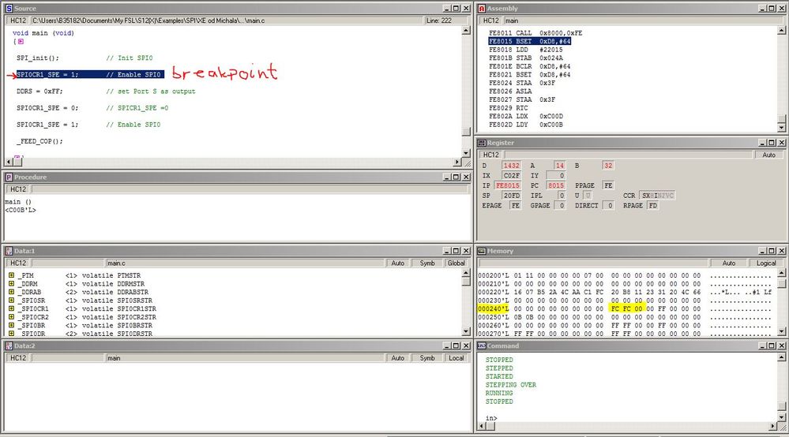The width and height of the screenshot is (789, 437).
Task: Click the CCR flags field SXHINZVC
Action: tap(657, 196)
